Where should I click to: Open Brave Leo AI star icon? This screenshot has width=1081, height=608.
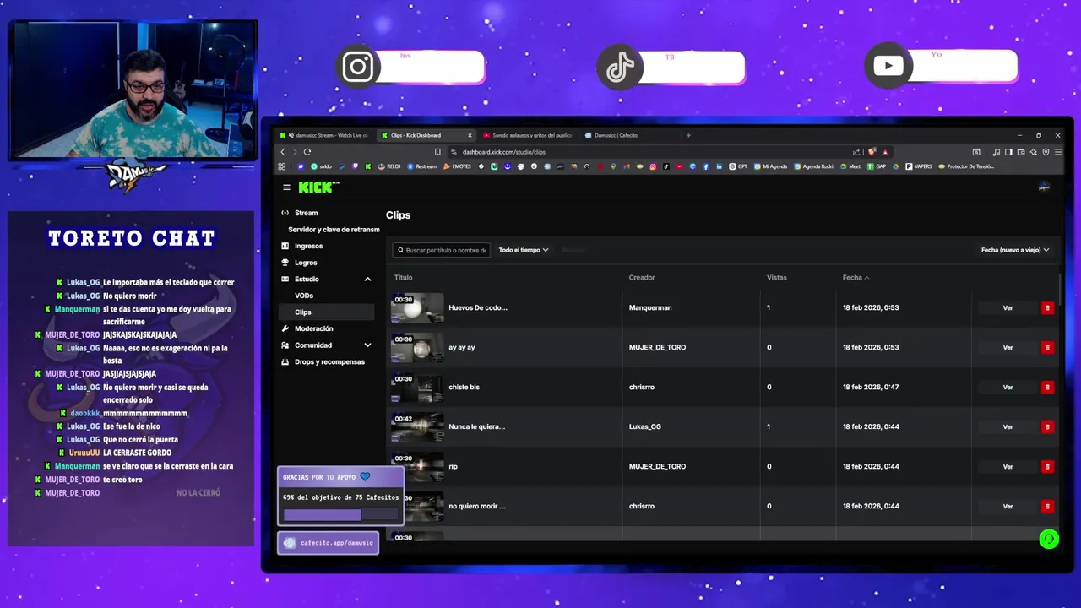coord(1033,152)
